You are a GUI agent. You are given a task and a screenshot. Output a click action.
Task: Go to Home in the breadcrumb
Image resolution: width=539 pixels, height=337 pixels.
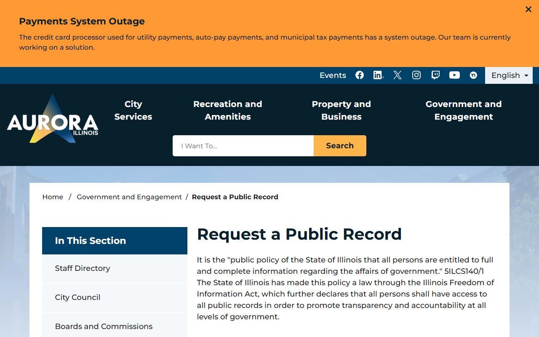click(x=53, y=197)
